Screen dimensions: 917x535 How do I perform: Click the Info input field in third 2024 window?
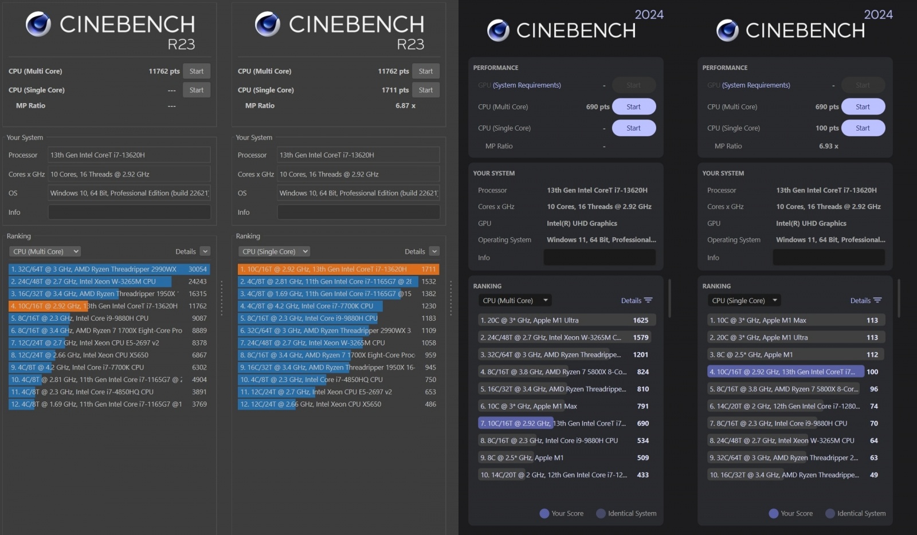pyautogui.click(x=599, y=257)
